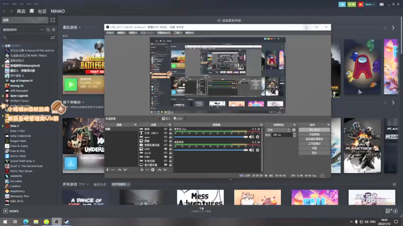Open Nihao account dropdown in Steam header
This screenshot has width=403, height=226.
click(x=370, y=5)
